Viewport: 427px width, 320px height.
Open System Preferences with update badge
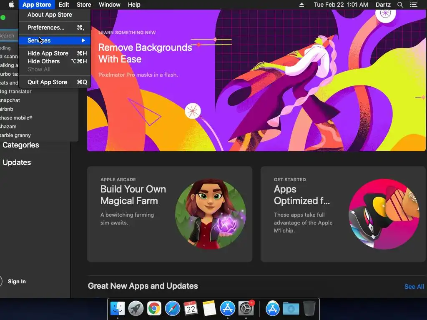tap(246, 308)
